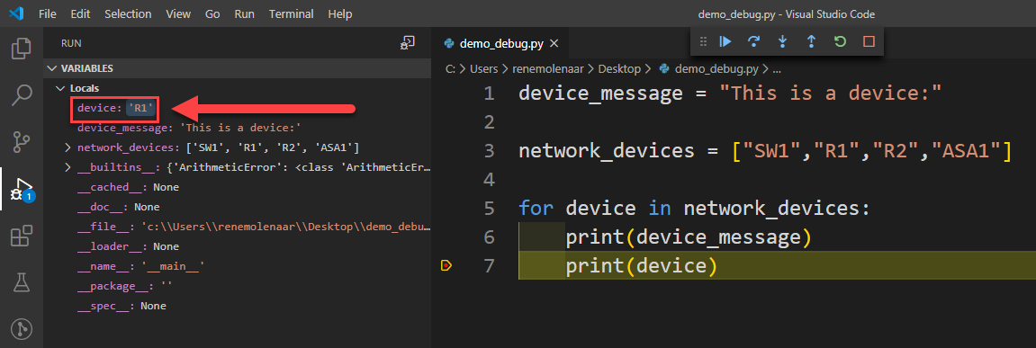
Task: Continue debugging with the play button
Action: (x=725, y=41)
